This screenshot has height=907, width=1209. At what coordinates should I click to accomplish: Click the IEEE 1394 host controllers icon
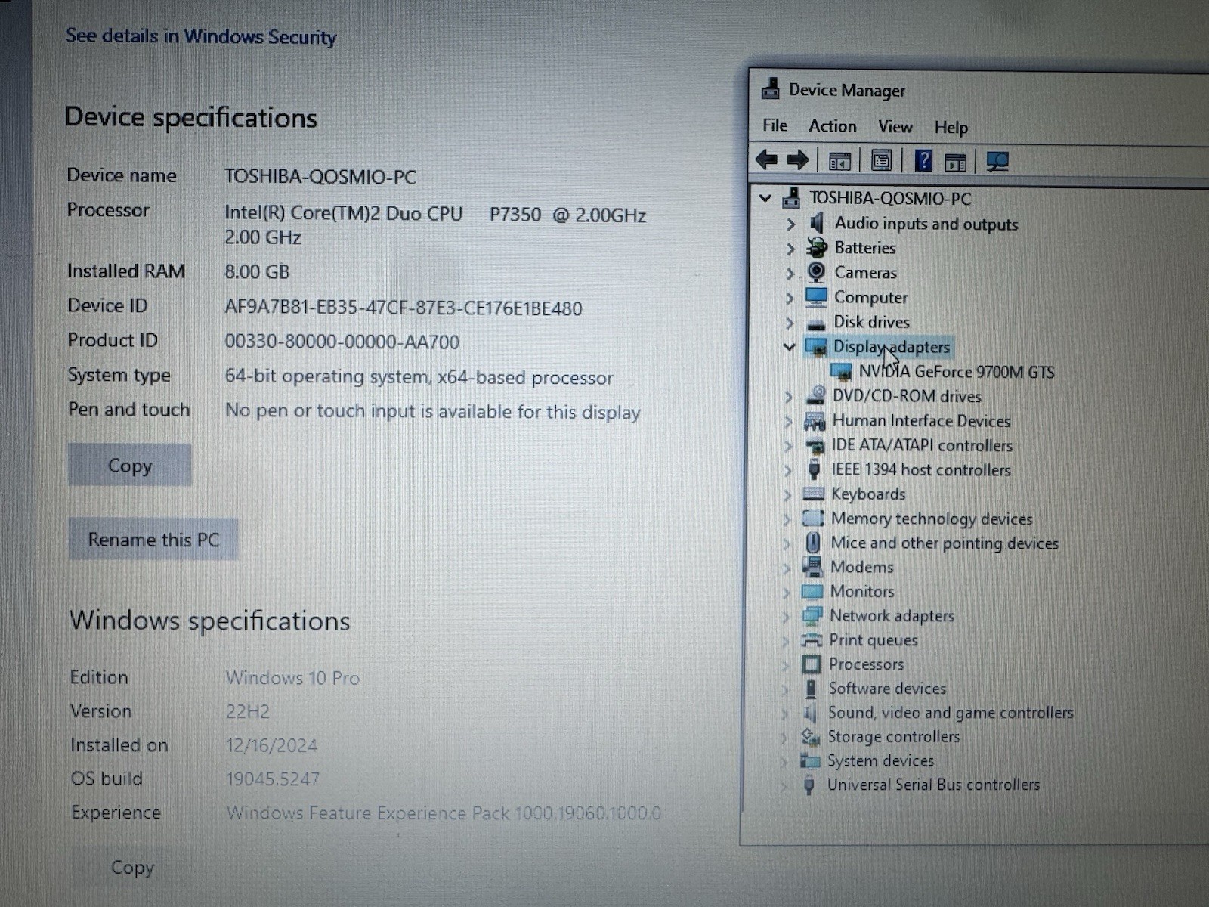pyautogui.click(x=814, y=469)
